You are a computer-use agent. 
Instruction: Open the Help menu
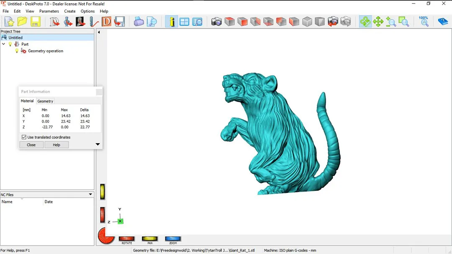point(104,11)
